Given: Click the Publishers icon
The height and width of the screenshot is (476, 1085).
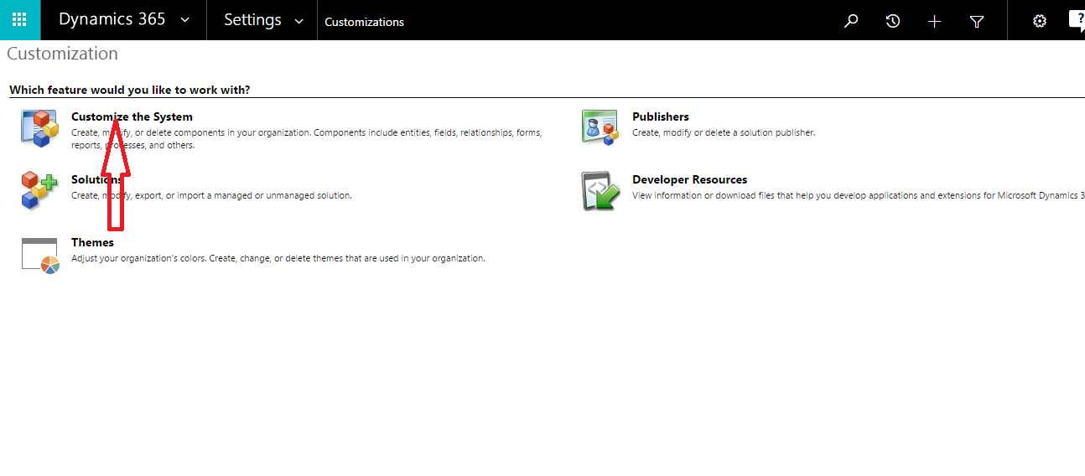Looking at the screenshot, I should (x=600, y=127).
